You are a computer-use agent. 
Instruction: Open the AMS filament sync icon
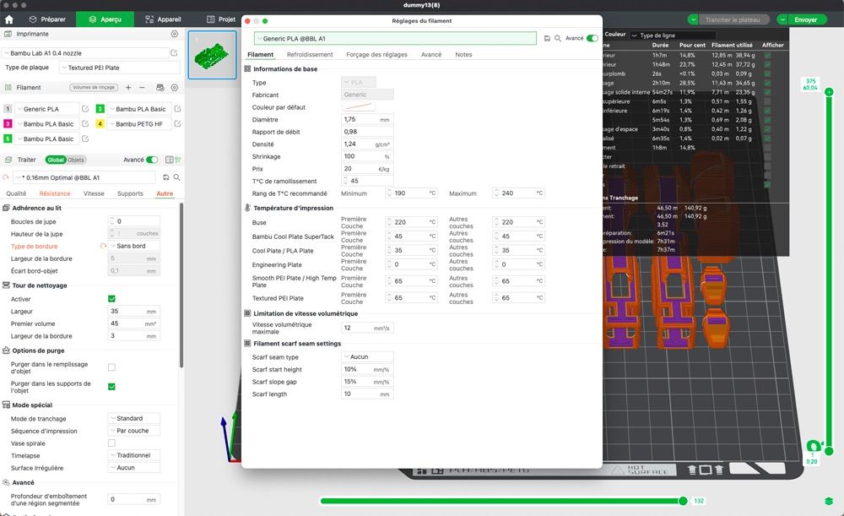(160, 87)
